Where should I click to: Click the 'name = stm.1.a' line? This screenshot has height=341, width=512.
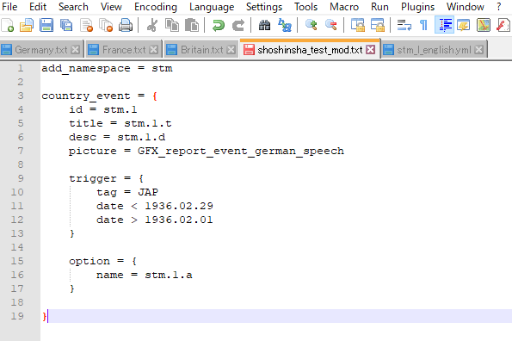tap(145, 275)
